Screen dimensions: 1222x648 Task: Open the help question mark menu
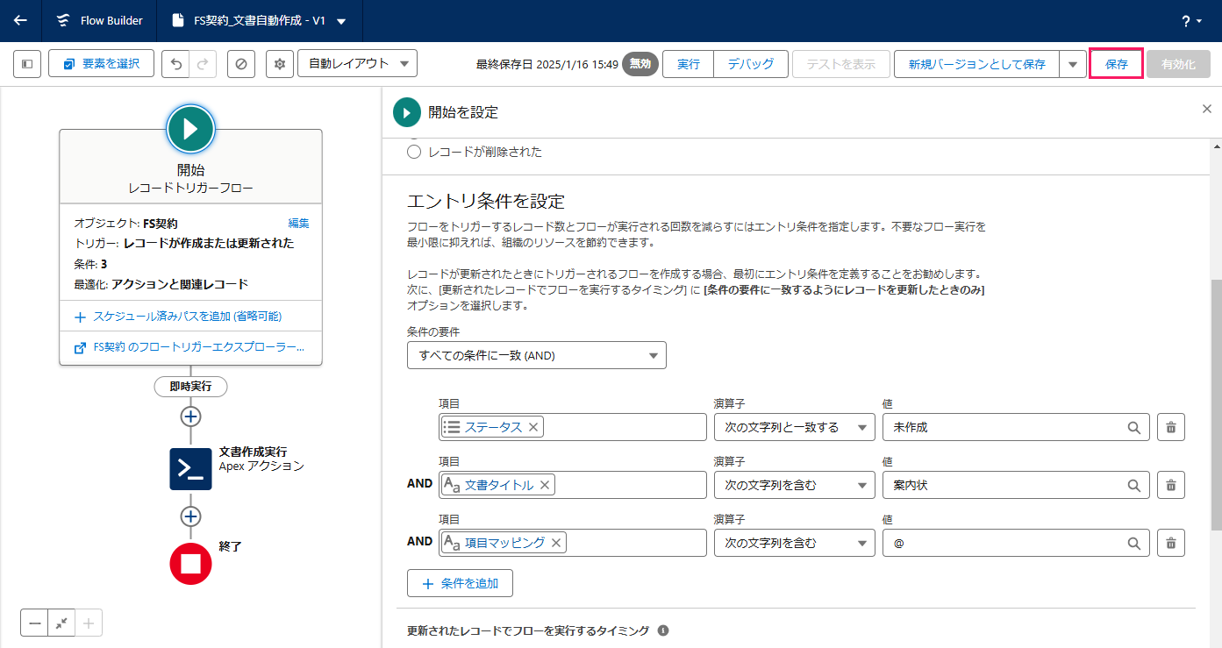(x=1191, y=21)
